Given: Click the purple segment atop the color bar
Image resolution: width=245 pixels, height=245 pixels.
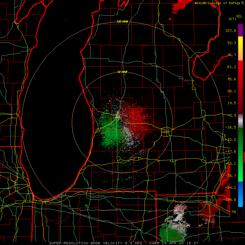Looking at the screenshot, I should pyautogui.click(x=240, y=30).
